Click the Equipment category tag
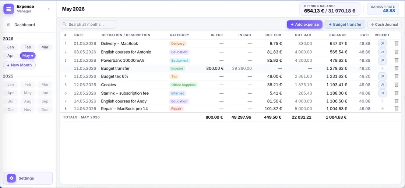 [x=180, y=61]
